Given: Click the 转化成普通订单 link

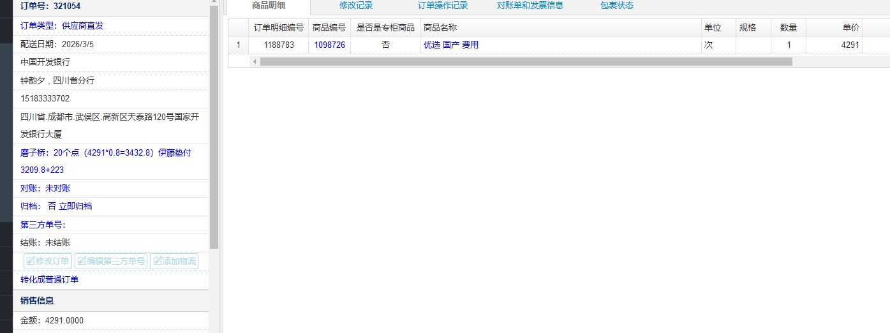Looking at the screenshot, I should (50, 280).
